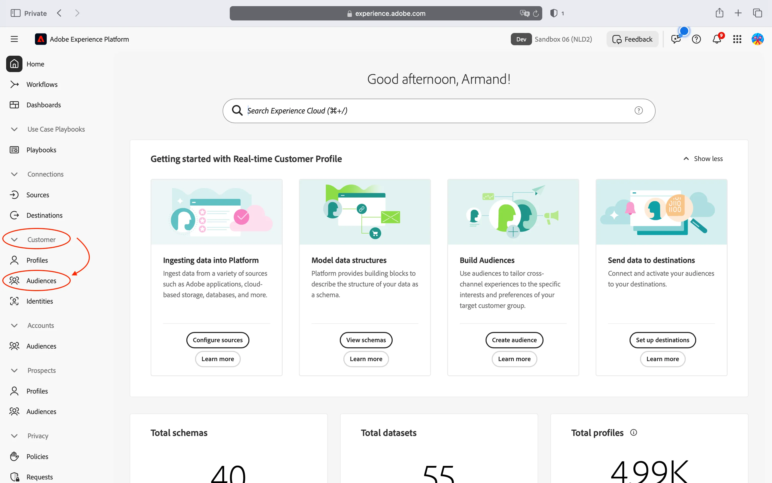Click the Feedback button

(x=632, y=39)
